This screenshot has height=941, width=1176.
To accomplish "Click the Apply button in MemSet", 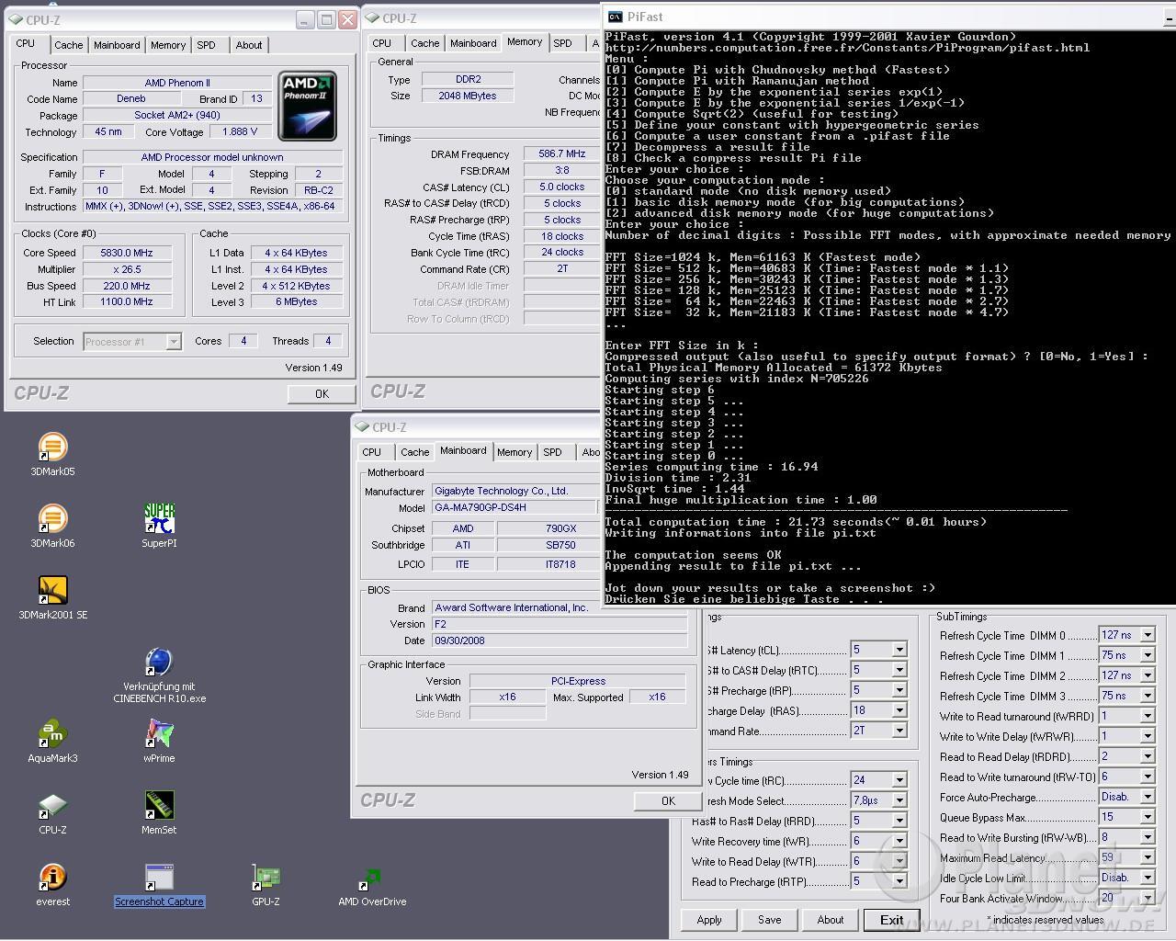I will pos(709,920).
